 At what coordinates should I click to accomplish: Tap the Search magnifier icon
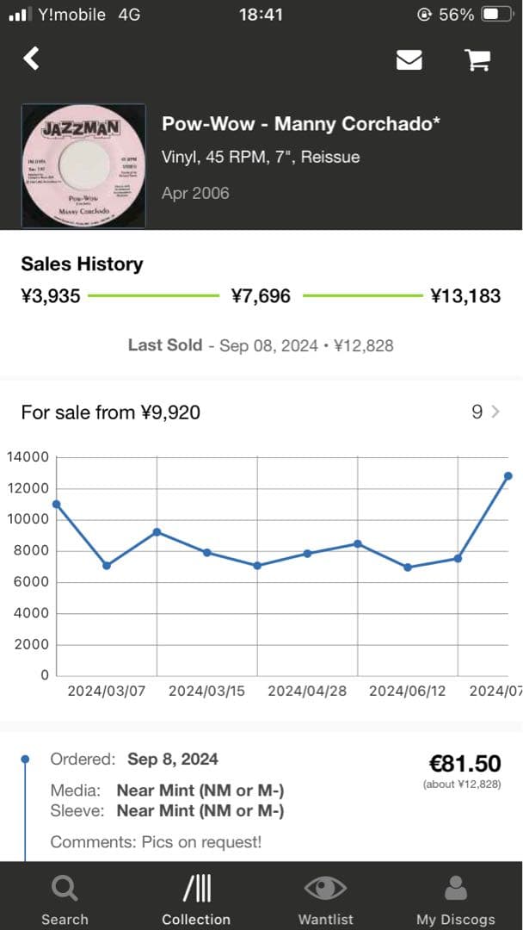[65, 888]
